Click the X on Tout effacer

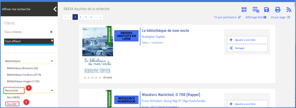(x=52, y=41)
